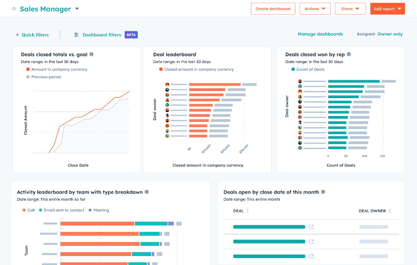This screenshot has width=417, height=265.
Task: Open the Actions dropdown
Action: click(315, 8)
